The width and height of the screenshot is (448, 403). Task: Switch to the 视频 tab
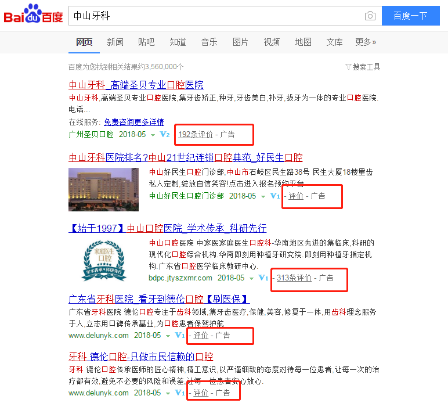point(272,42)
